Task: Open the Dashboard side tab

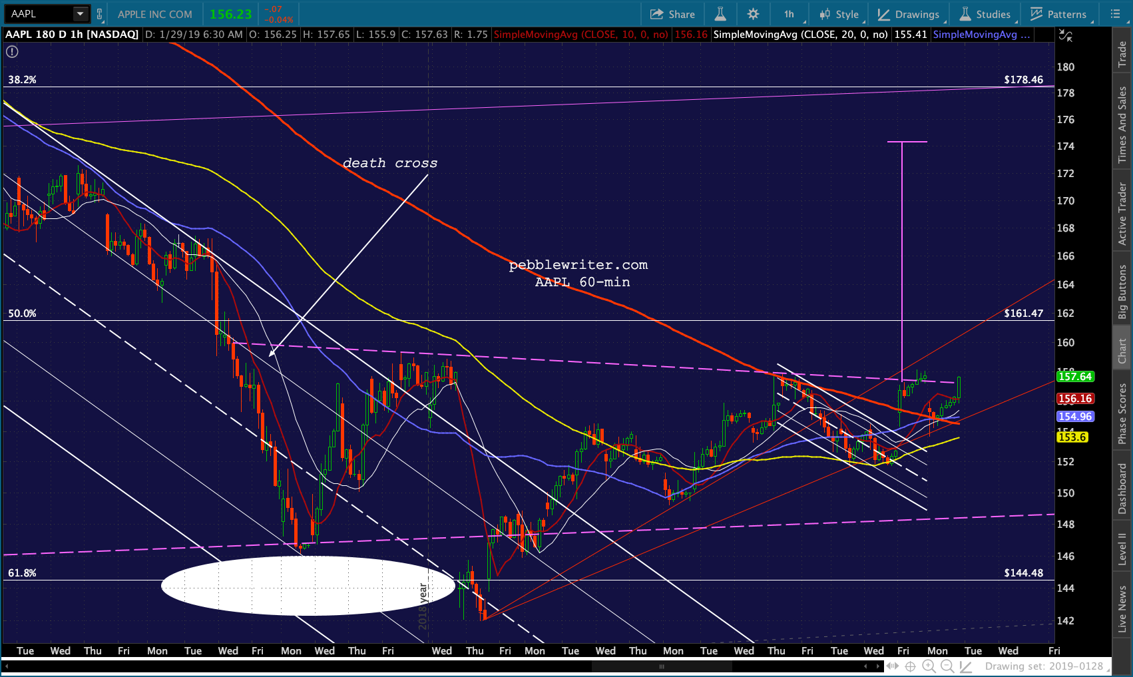Action: [x=1122, y=489]
